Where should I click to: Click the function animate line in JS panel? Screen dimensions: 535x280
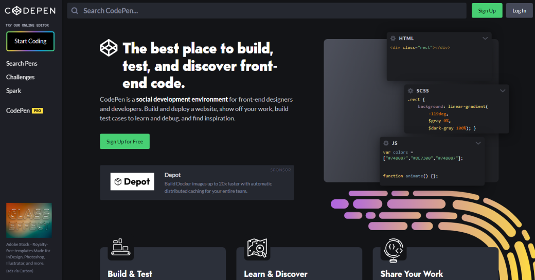[411, 176]
